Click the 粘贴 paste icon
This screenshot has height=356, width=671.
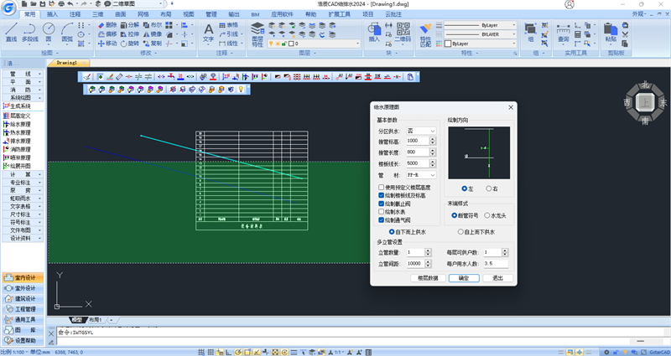click(610, 31)
